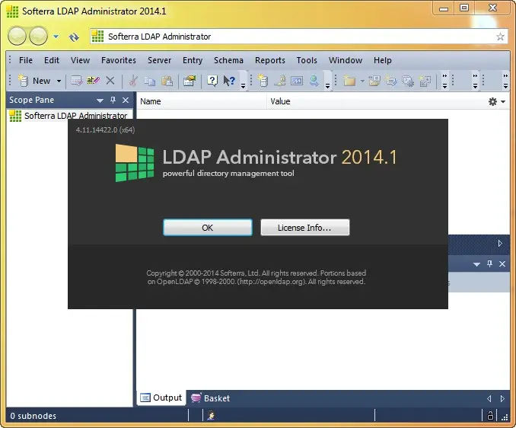Switch to the Basket tab

(211, 398)
